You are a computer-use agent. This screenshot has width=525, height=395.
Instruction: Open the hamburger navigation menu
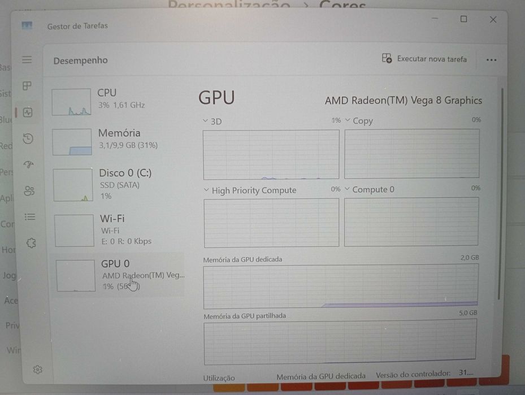(27, 59)
